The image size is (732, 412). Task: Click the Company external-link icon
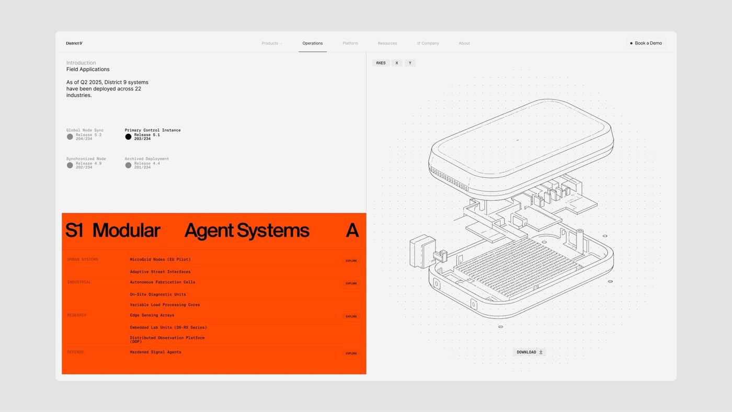[x=419, y=43]
